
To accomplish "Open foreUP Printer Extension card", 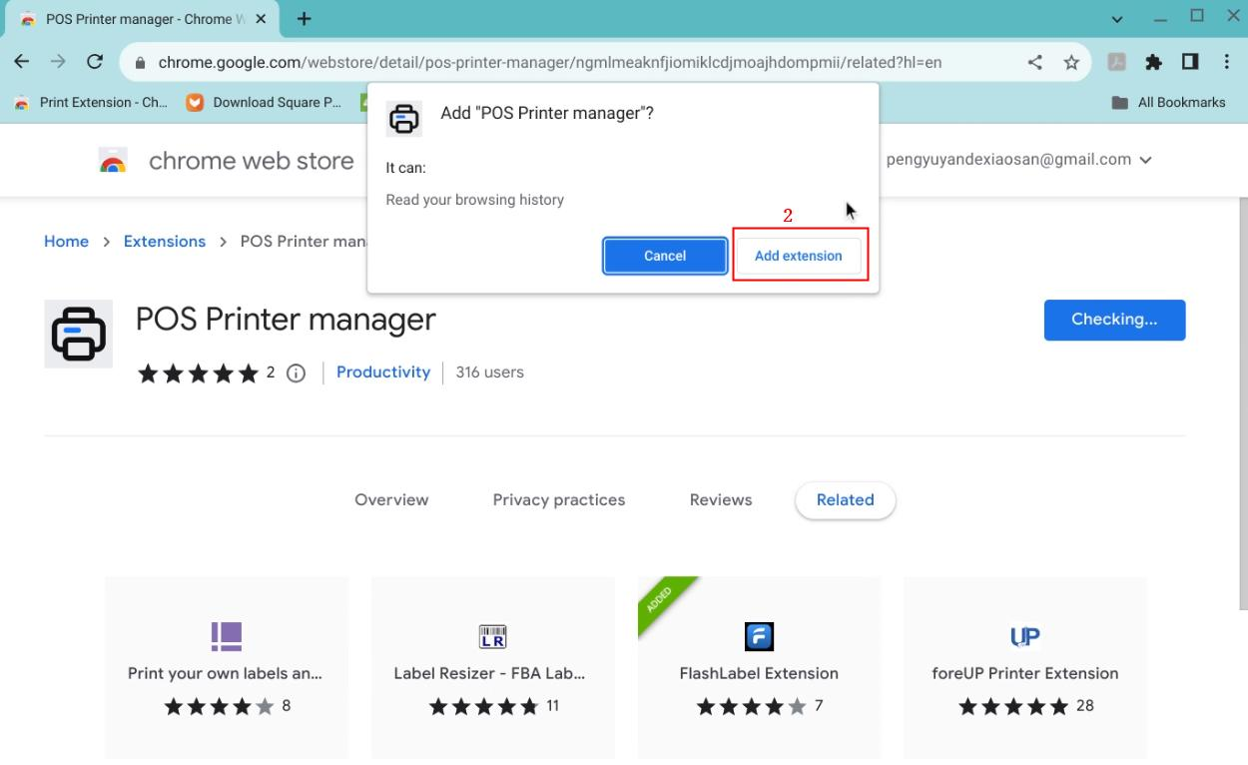I will [1025, 667].
